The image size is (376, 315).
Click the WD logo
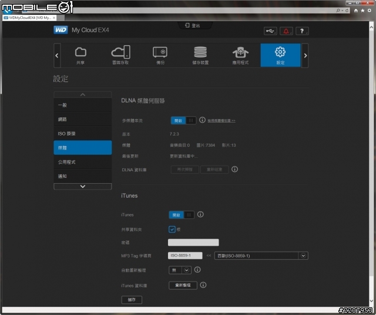coord(61,30)
